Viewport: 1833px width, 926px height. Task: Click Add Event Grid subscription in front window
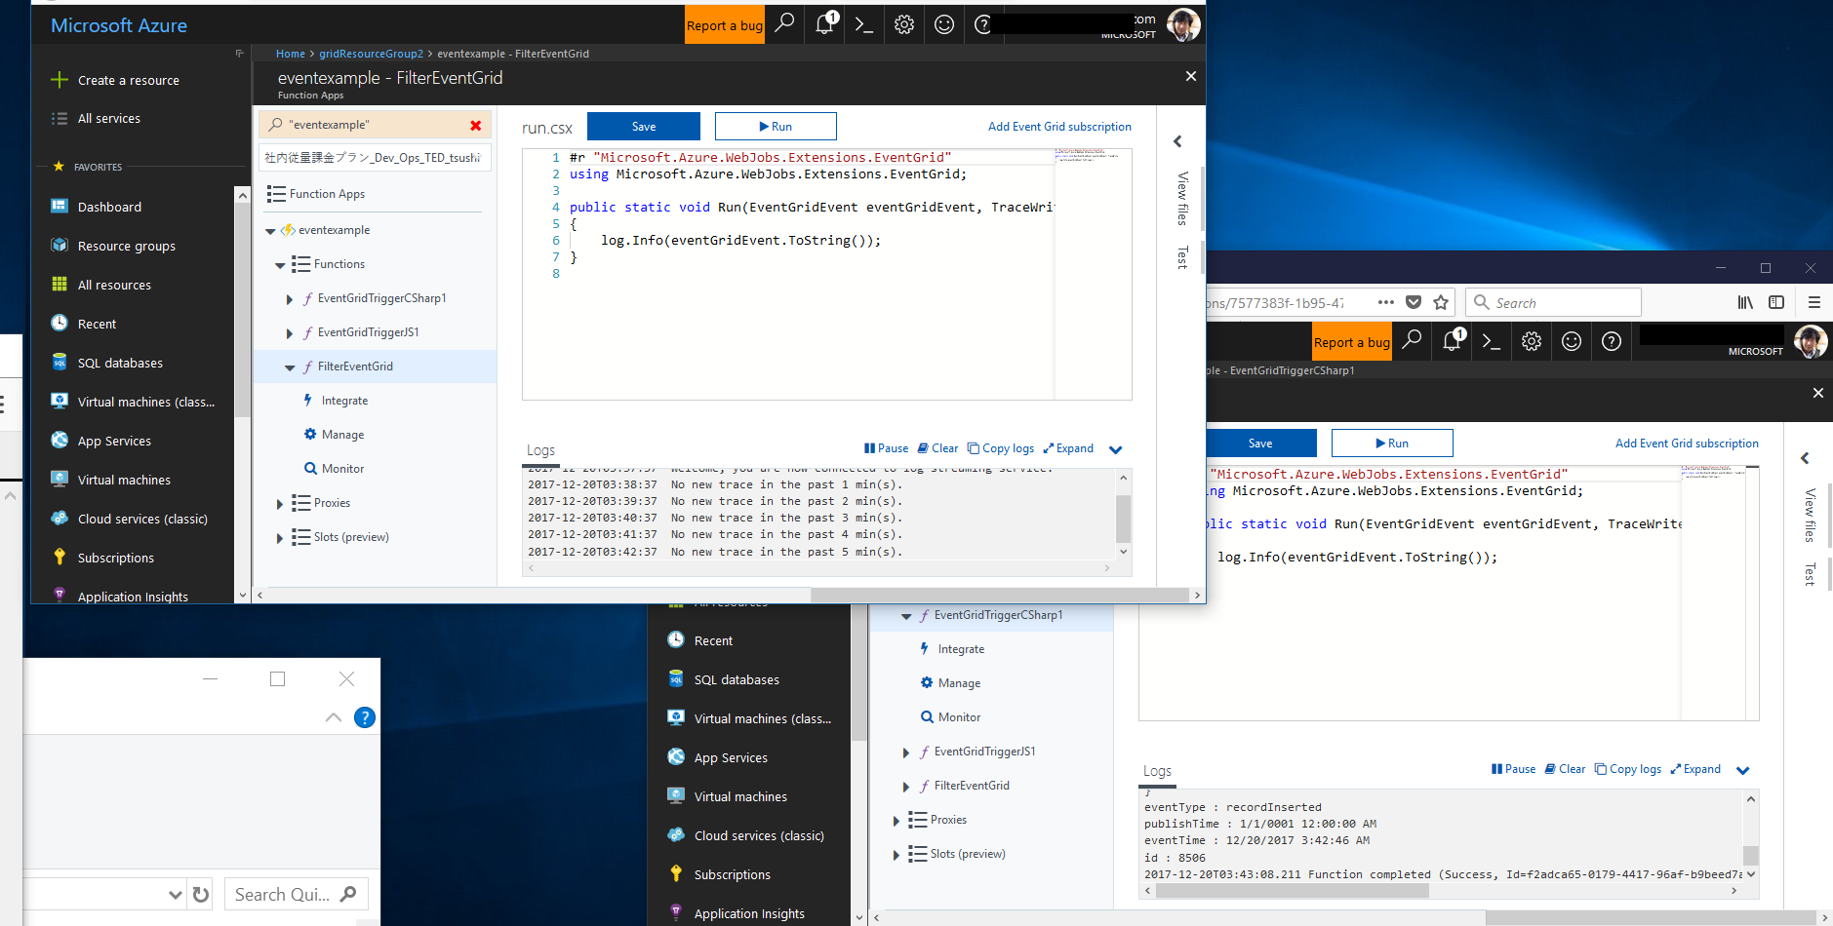1059,127
